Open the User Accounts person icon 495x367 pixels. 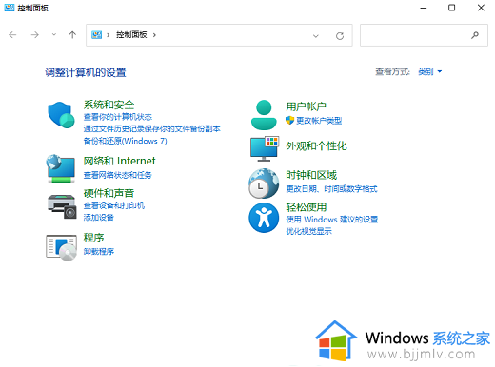(264, 115)
